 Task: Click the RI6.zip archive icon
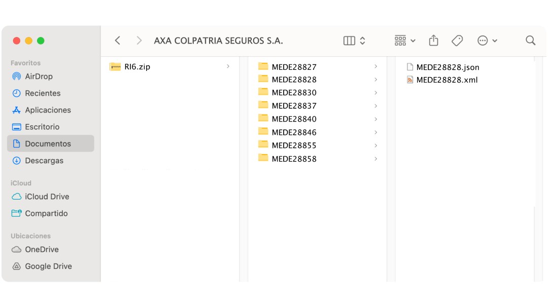(115, 66)
